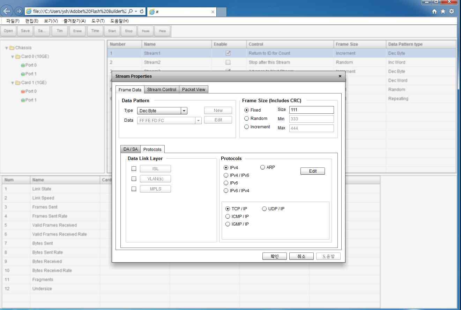461x310 pixels.
Task: Select the IGMP / IP radio button
Action: [228, 224]
